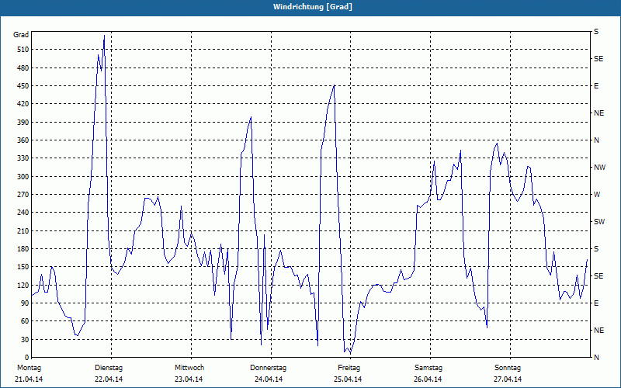The height and width of the screenshot is (388, 621).
Task: Click the SW compass label on right axis
Action: coord(599,222)
